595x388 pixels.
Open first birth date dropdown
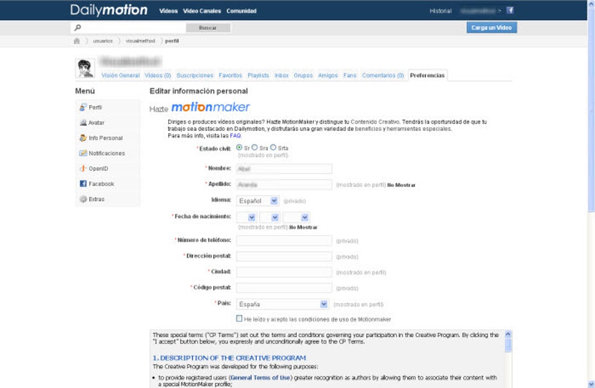pyautogui.click(x=247, y=217)
